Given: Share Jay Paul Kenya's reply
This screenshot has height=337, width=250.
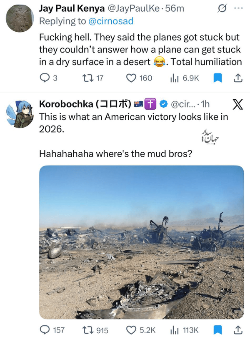Looking at the screenshot, I should pyautogui.click(x=237, y=78).
